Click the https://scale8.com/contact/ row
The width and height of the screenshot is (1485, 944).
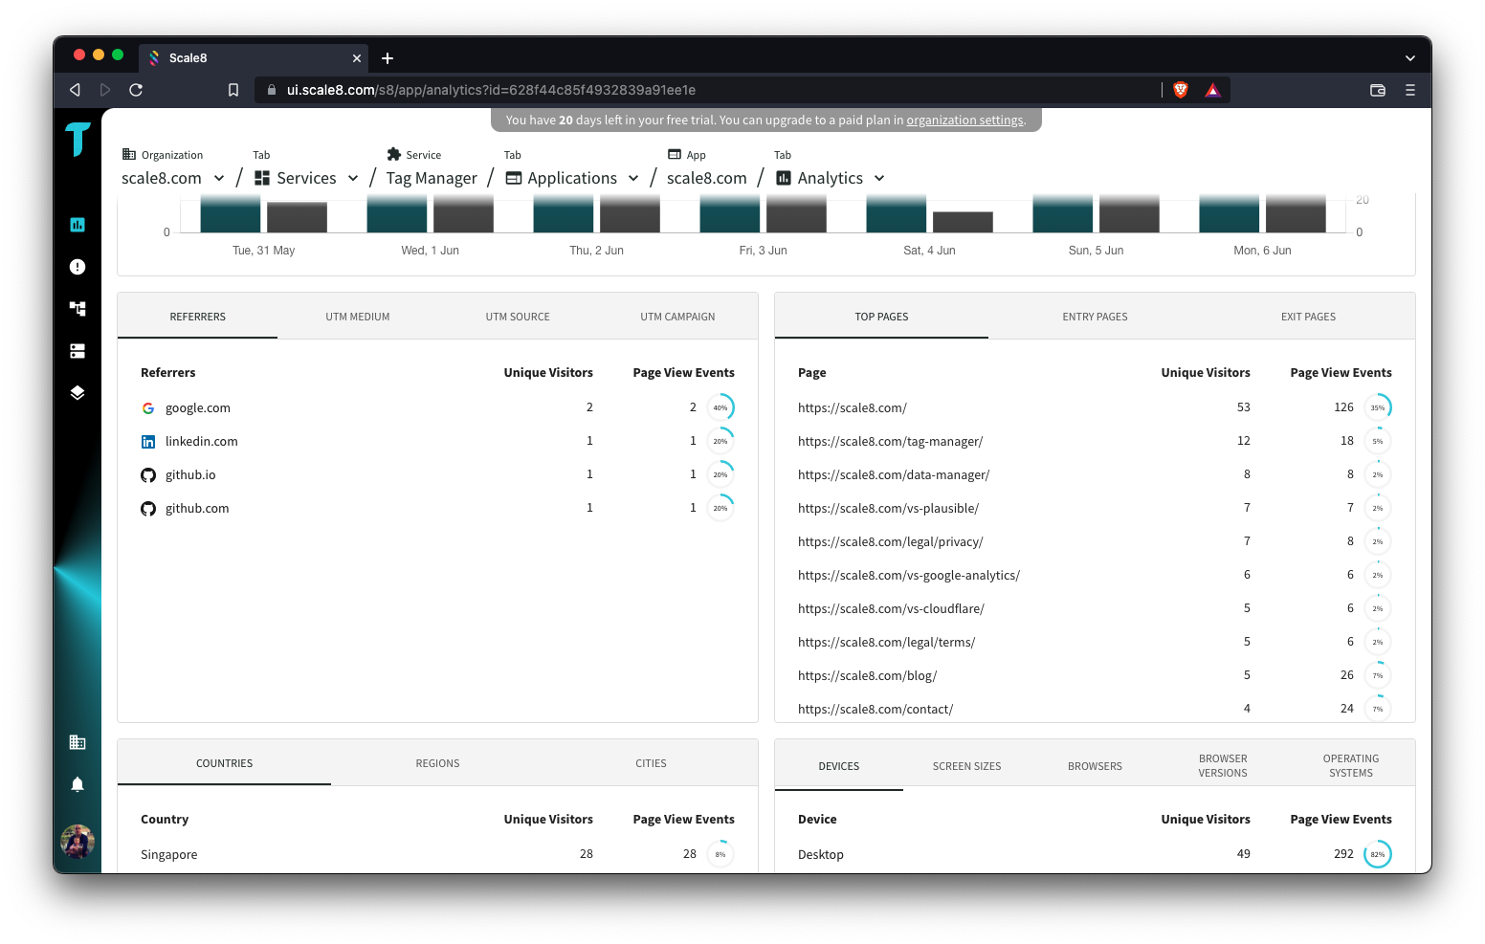click(1095, 709)
